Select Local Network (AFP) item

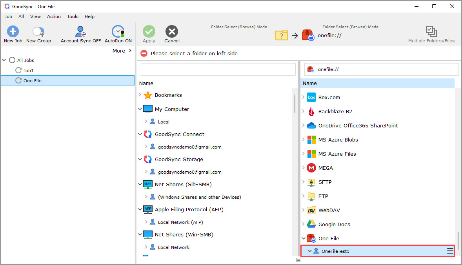(x=180, y=222)
